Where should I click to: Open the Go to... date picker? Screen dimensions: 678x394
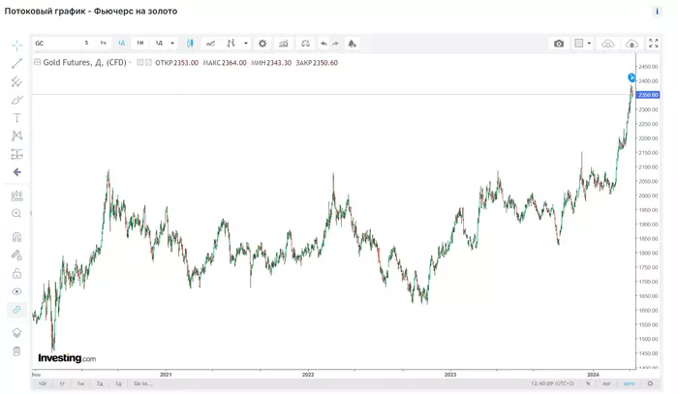142,383
